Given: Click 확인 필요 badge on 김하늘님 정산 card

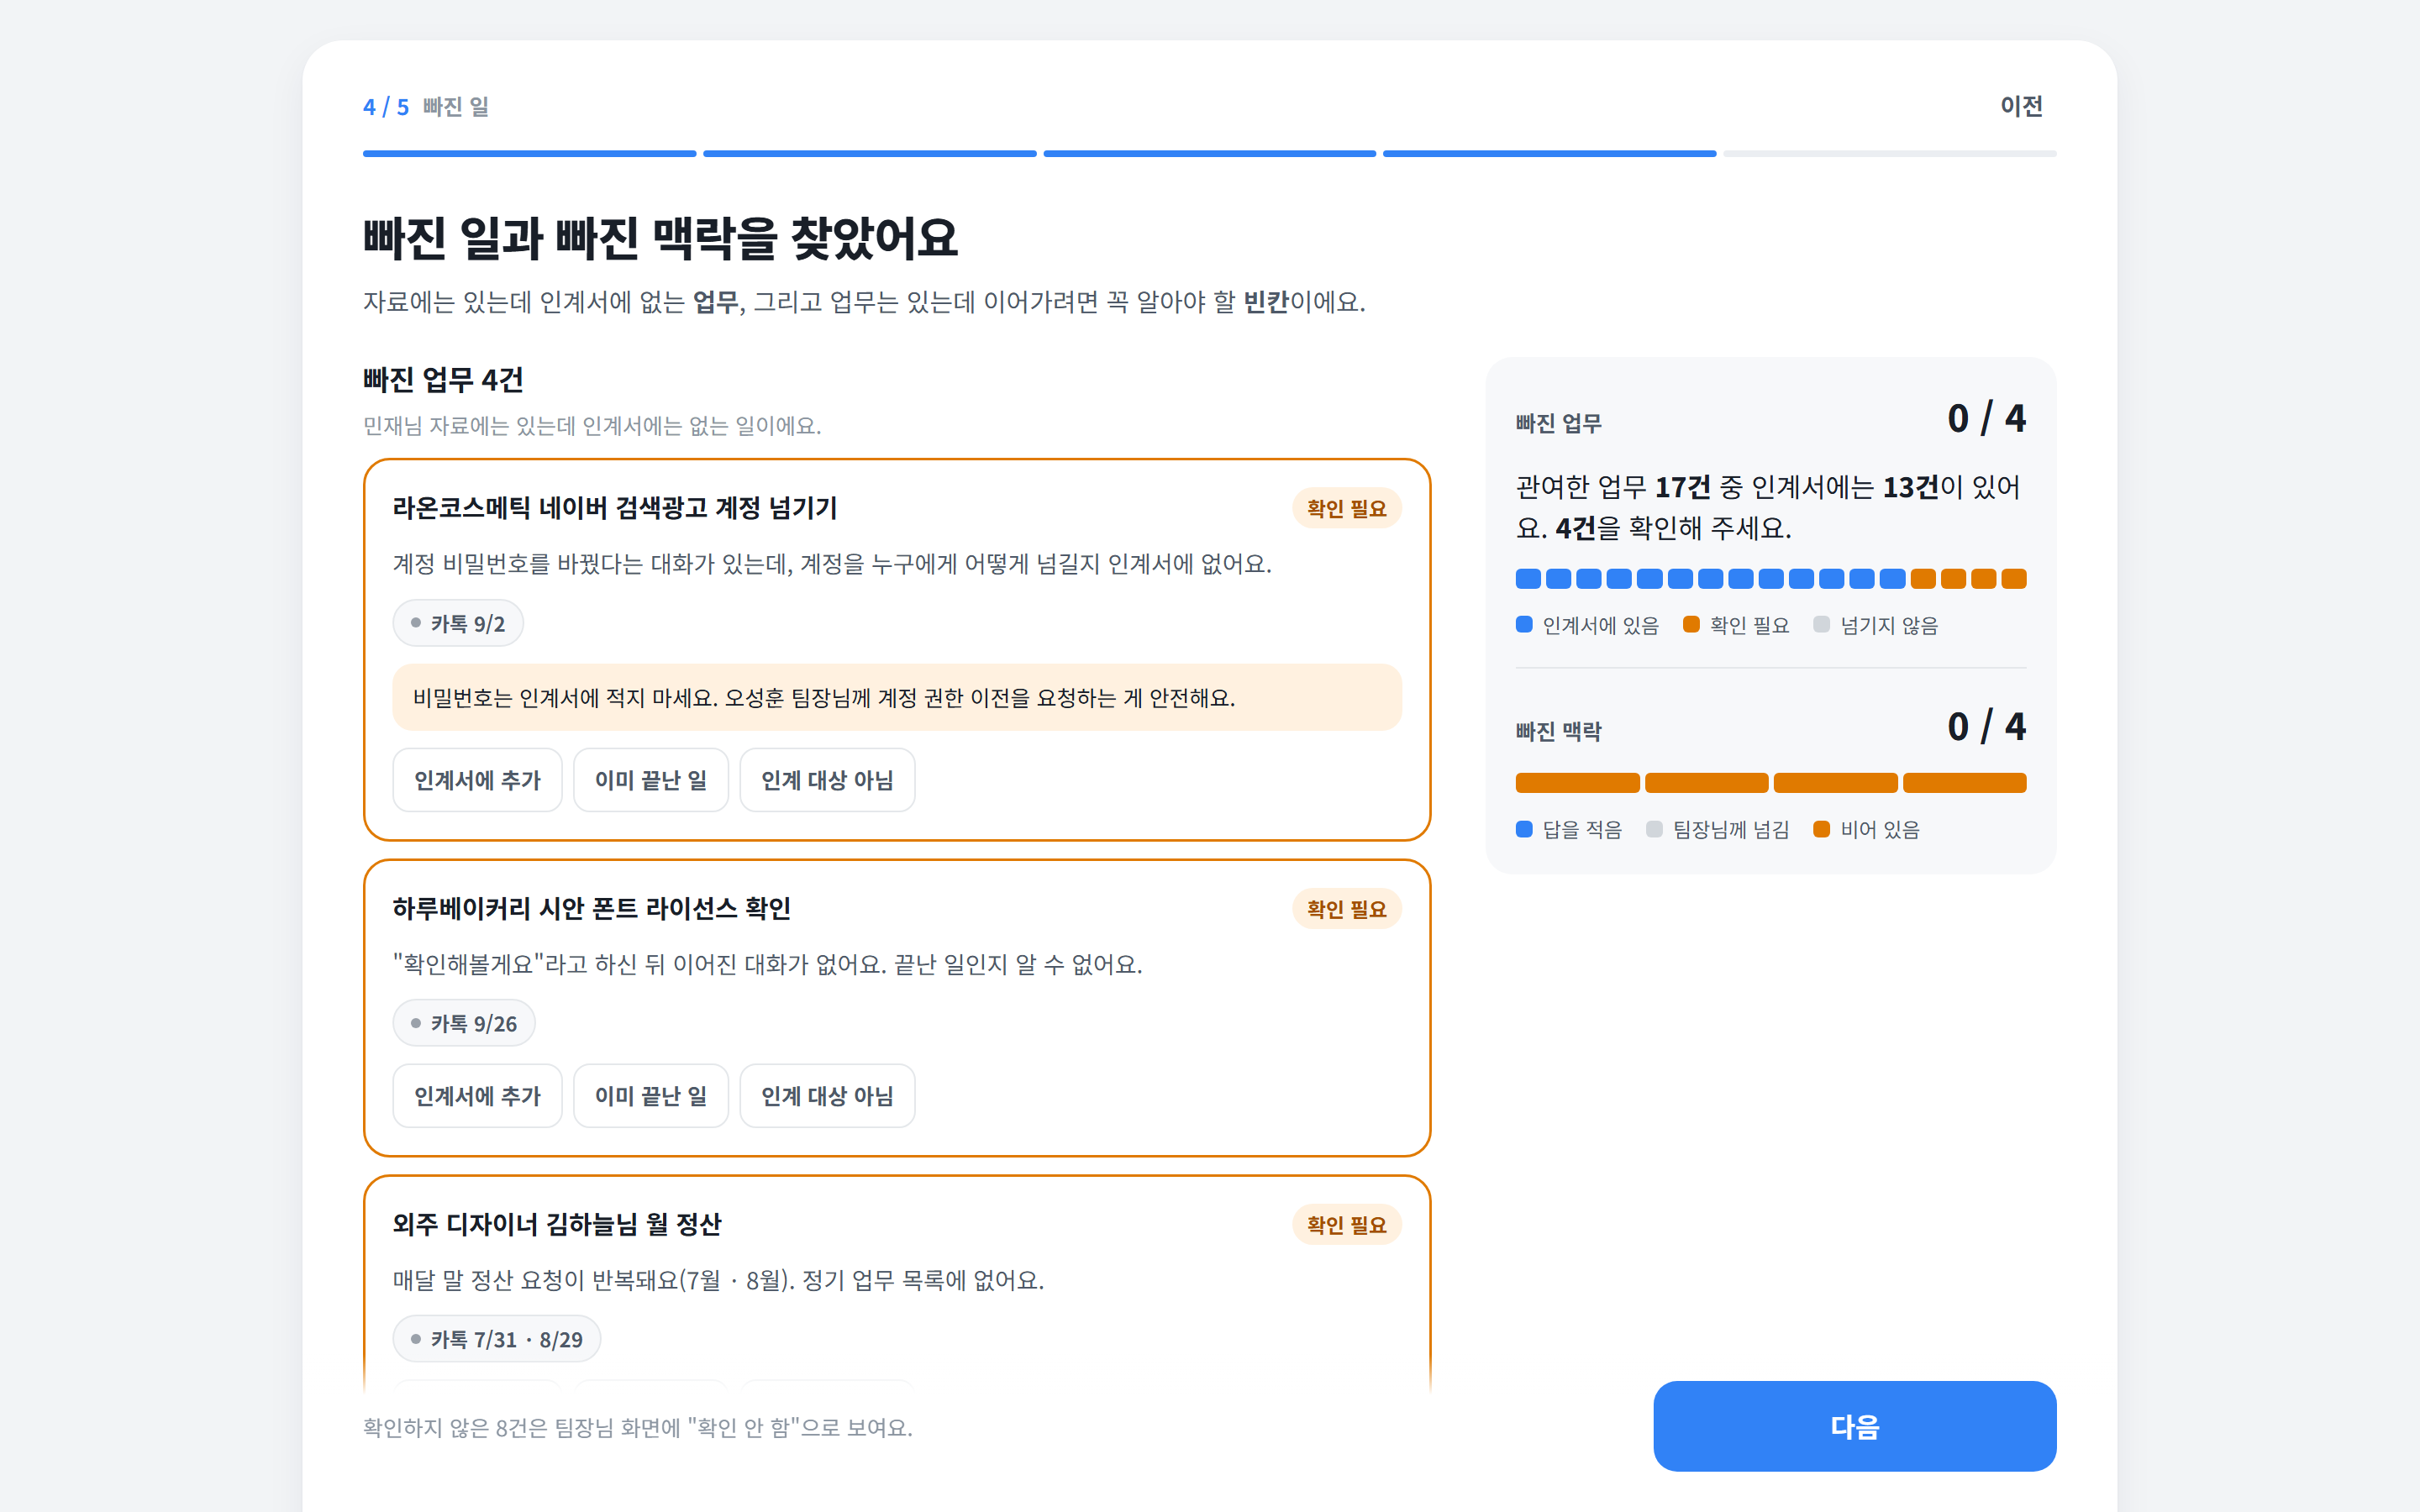Looking at the screenshot, I should 1346,1225.
